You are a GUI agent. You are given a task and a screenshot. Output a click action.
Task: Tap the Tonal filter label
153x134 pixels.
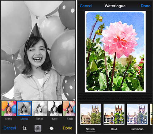[39, 119]
